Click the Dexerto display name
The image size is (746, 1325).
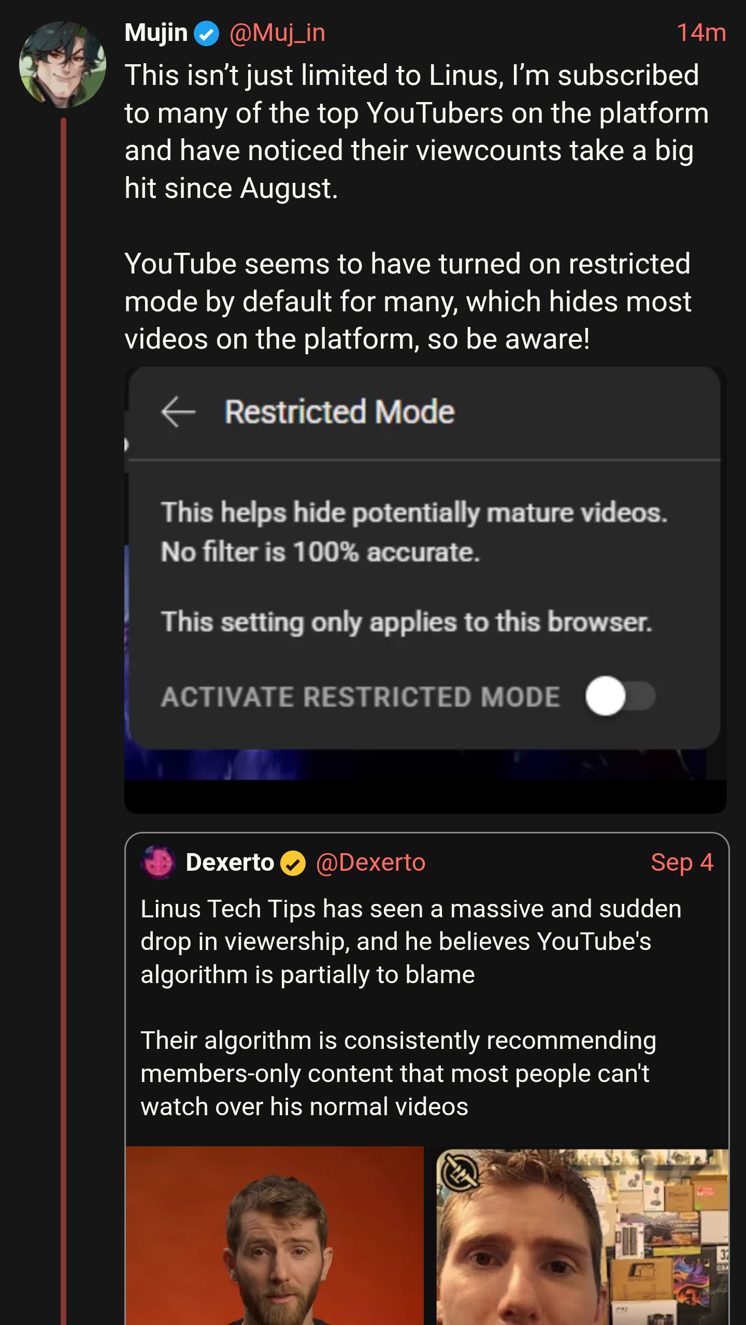(229, 862)
